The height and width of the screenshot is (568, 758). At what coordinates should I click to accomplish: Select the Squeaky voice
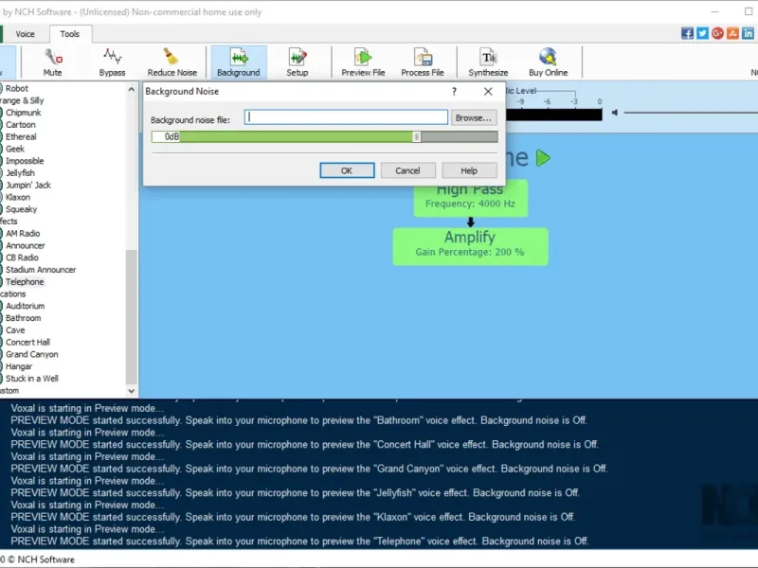pyautogui.click(x=21, y=209)
